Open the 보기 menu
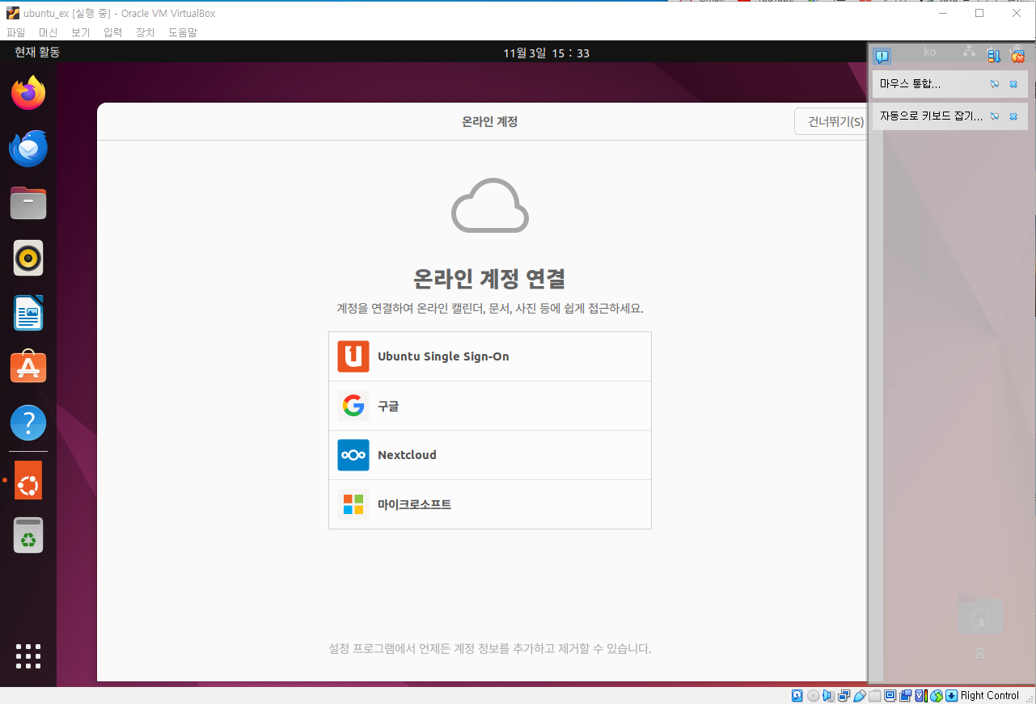 (x=81, y=32)
